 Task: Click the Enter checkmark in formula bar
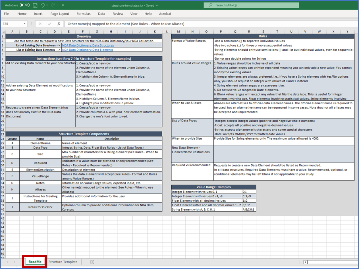click(49, 24)
